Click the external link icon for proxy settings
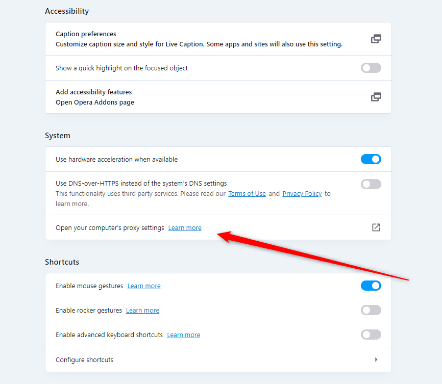This screenshot has height=384, width=442. coord(376,227)
